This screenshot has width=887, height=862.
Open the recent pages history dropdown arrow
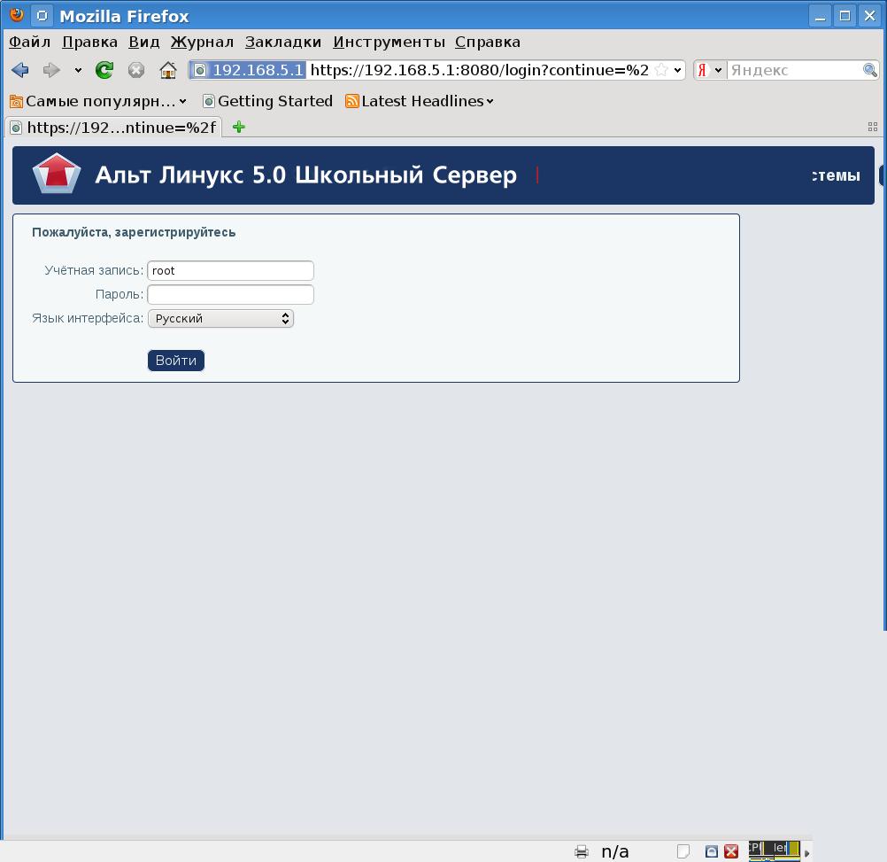click(78, 70)
